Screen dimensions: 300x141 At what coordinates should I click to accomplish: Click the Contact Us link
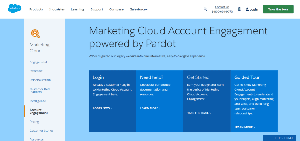(222, 7)
